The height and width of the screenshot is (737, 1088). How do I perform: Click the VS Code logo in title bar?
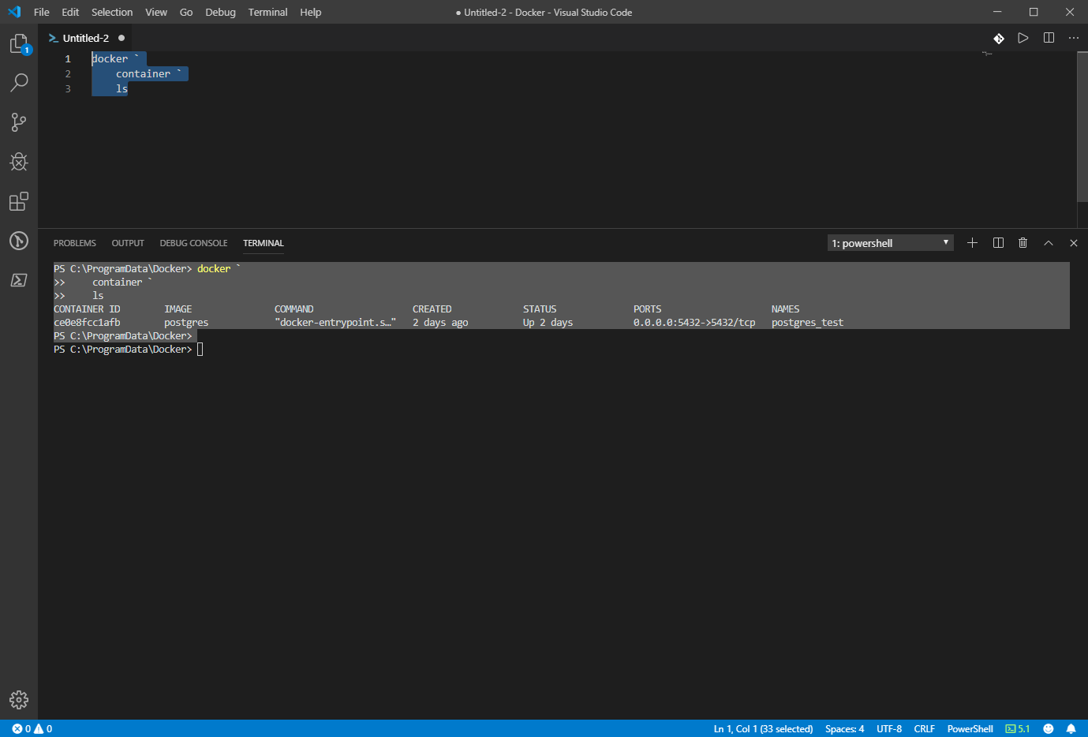click(x=14, y=12)
